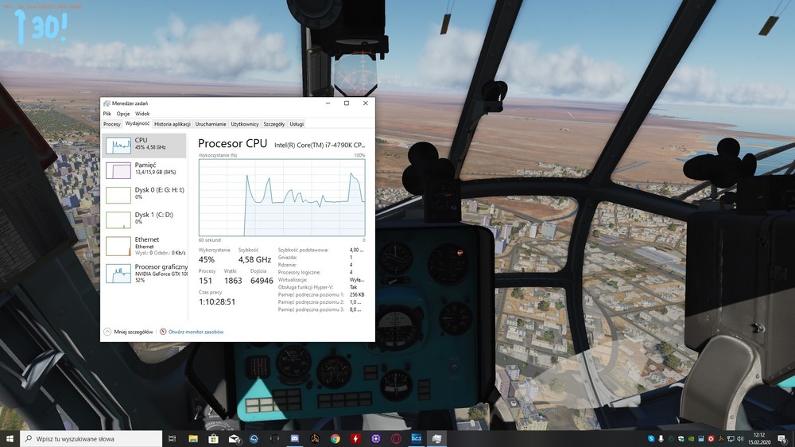Click the CPU utilization graph
The width and height of the screenshot is (795, 447).
[282, 197]
